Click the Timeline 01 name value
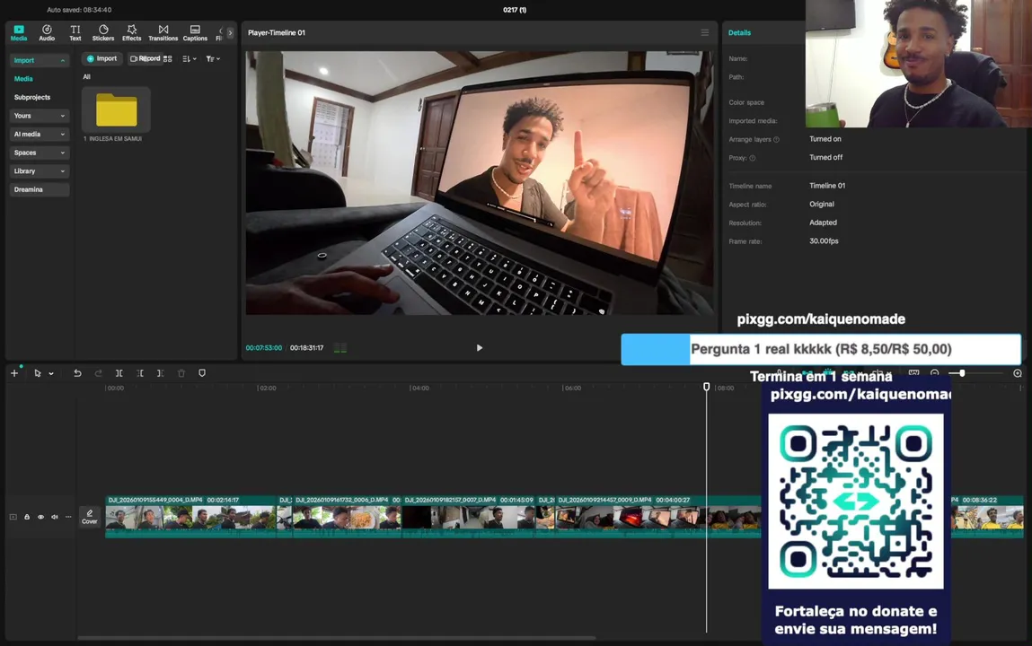Viewport: 1032px width, 646px height. (827, 186)
